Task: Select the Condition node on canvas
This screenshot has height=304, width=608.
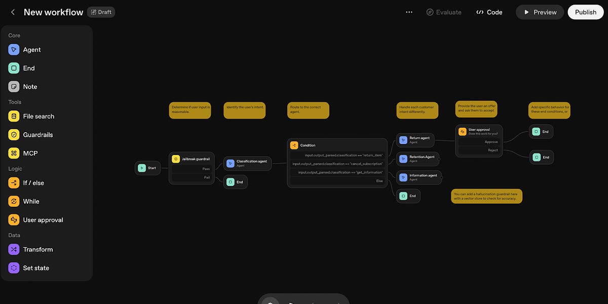Action: pyautogui.click(x=308, y=145)
